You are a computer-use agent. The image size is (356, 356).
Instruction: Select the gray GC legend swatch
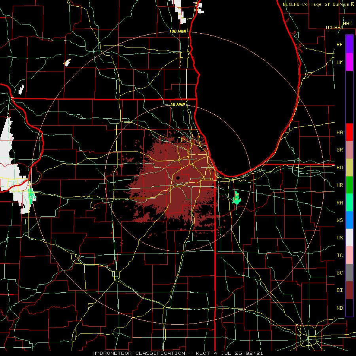349,273
